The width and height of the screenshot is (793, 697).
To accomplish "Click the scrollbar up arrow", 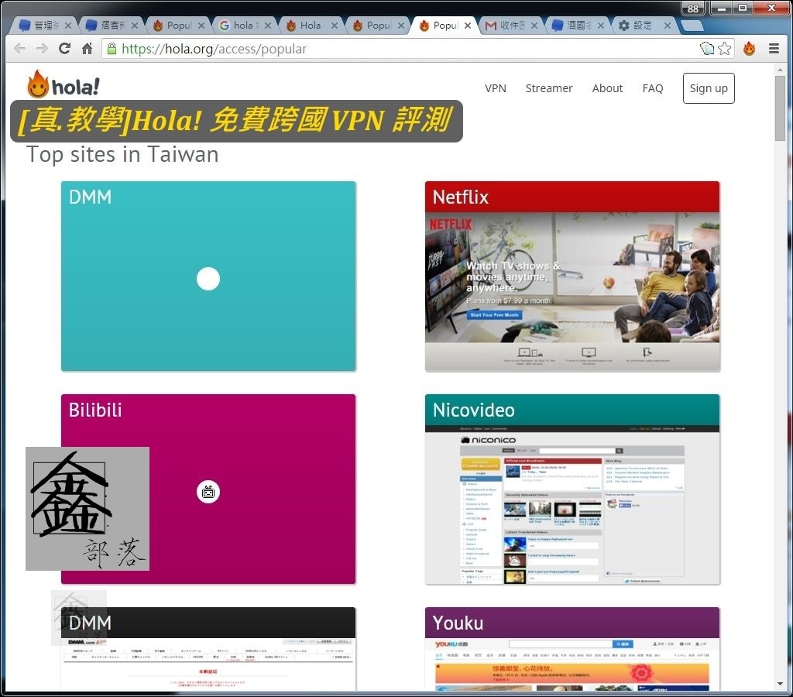I will [780, 69].
